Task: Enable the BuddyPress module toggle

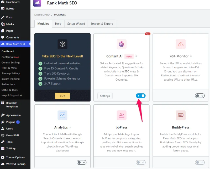Action: [x=200, y=162]
